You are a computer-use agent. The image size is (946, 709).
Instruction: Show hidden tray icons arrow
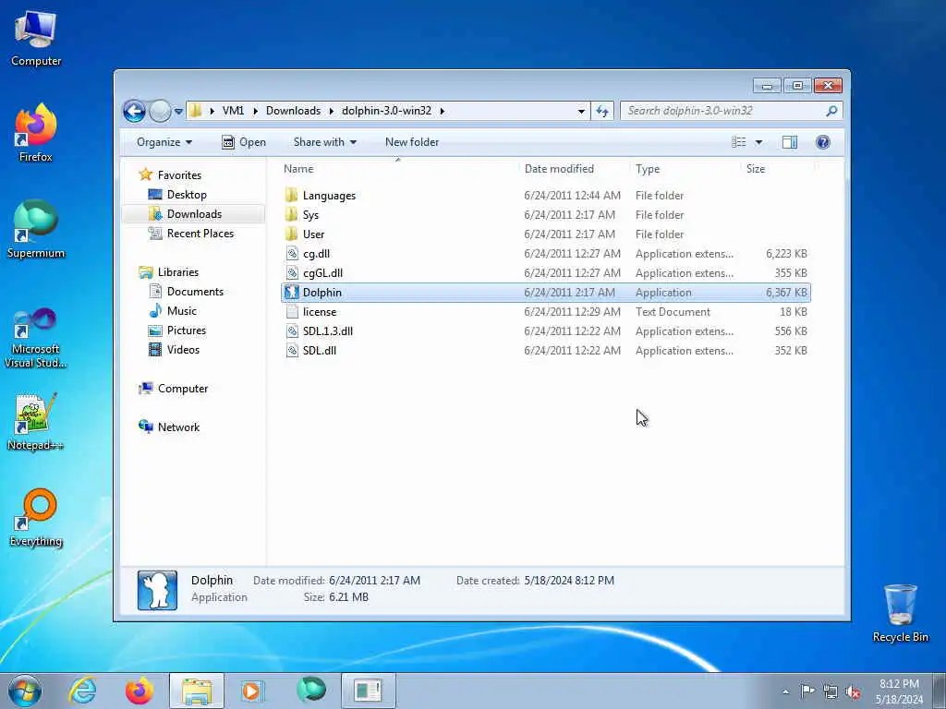click(x=785, y=692)
